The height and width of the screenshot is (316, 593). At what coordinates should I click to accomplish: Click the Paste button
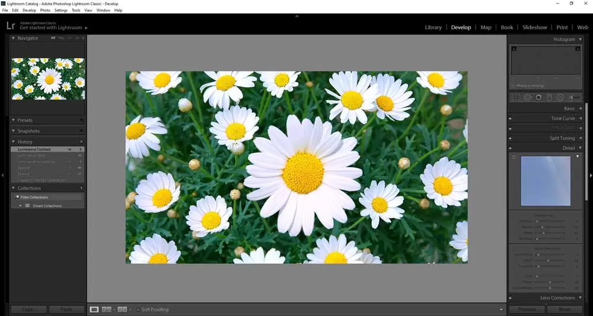[66, 309]
